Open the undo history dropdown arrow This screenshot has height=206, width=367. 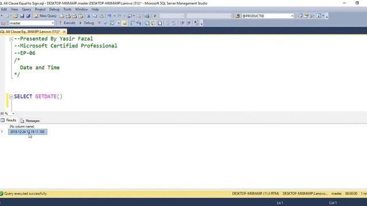(115, 16)
